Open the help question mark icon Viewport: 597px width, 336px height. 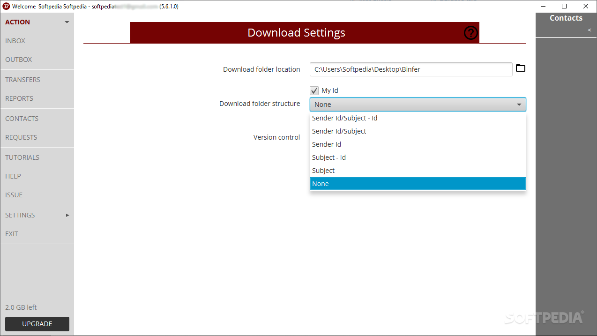(470, 33)
